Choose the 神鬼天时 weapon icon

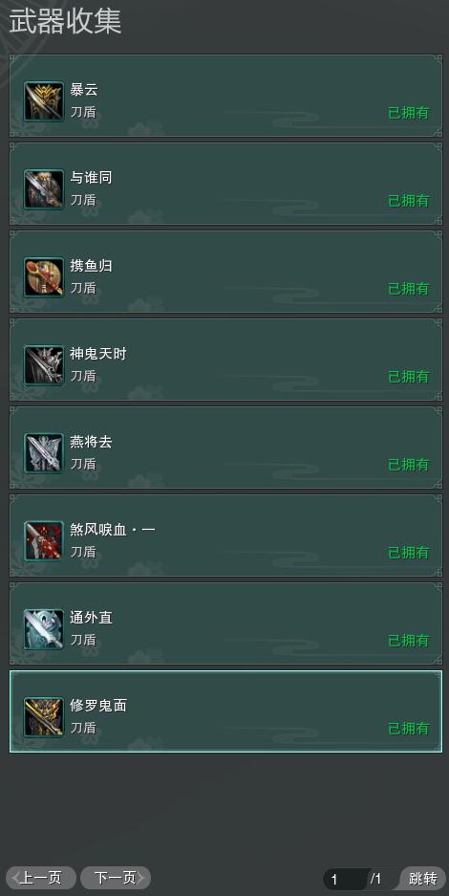pyautogui.click(x=44, y=365)
